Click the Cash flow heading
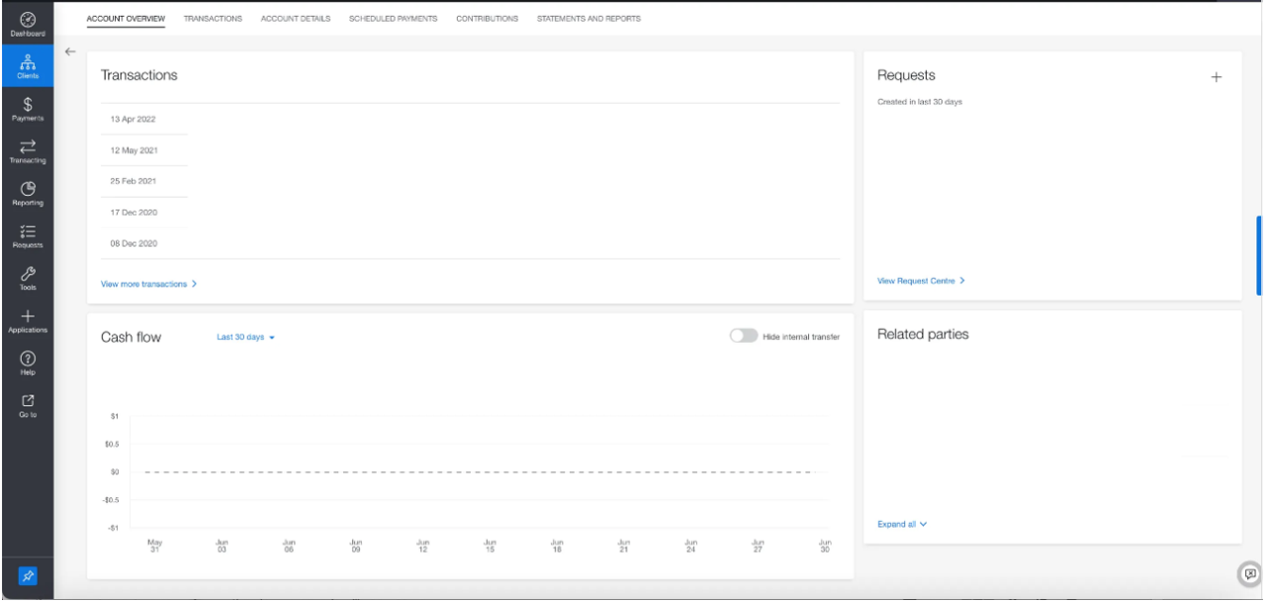1266x601 pixels. (131, 337)
